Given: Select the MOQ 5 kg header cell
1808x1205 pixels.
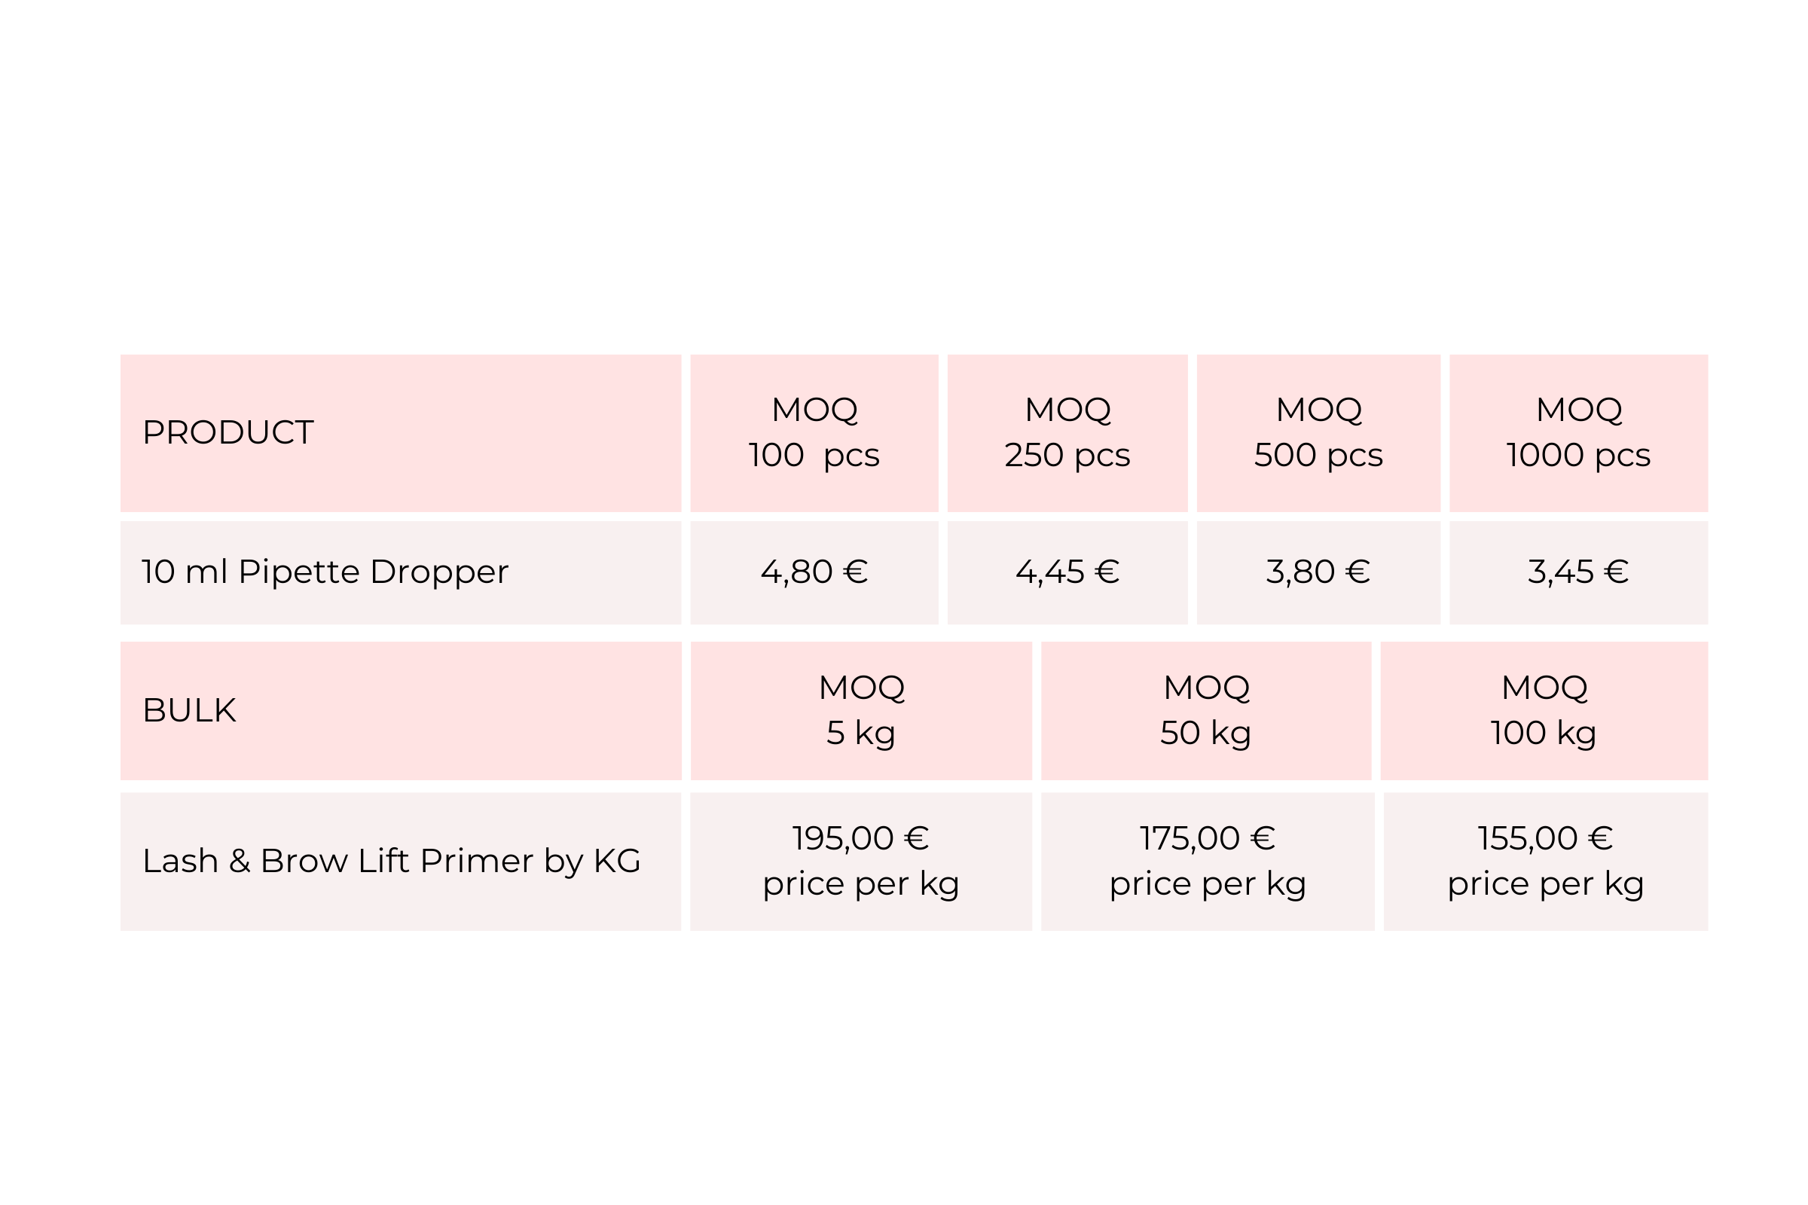Looking at the screenshot, I should click(x=861, y=711).
